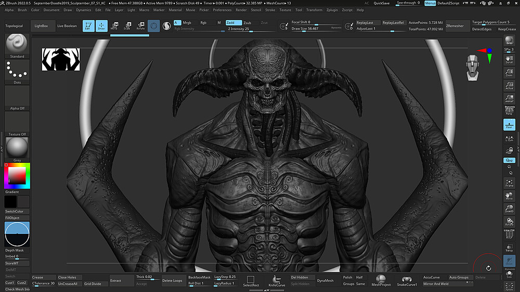Click the QuickSave button
The height and width of the screenshot is (292, 520).
(x=381, y=3)
